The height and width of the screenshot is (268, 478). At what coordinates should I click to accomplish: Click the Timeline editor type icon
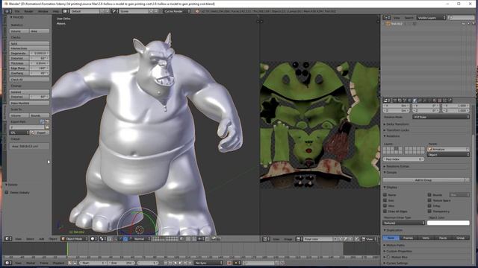[x=8, y=263]
